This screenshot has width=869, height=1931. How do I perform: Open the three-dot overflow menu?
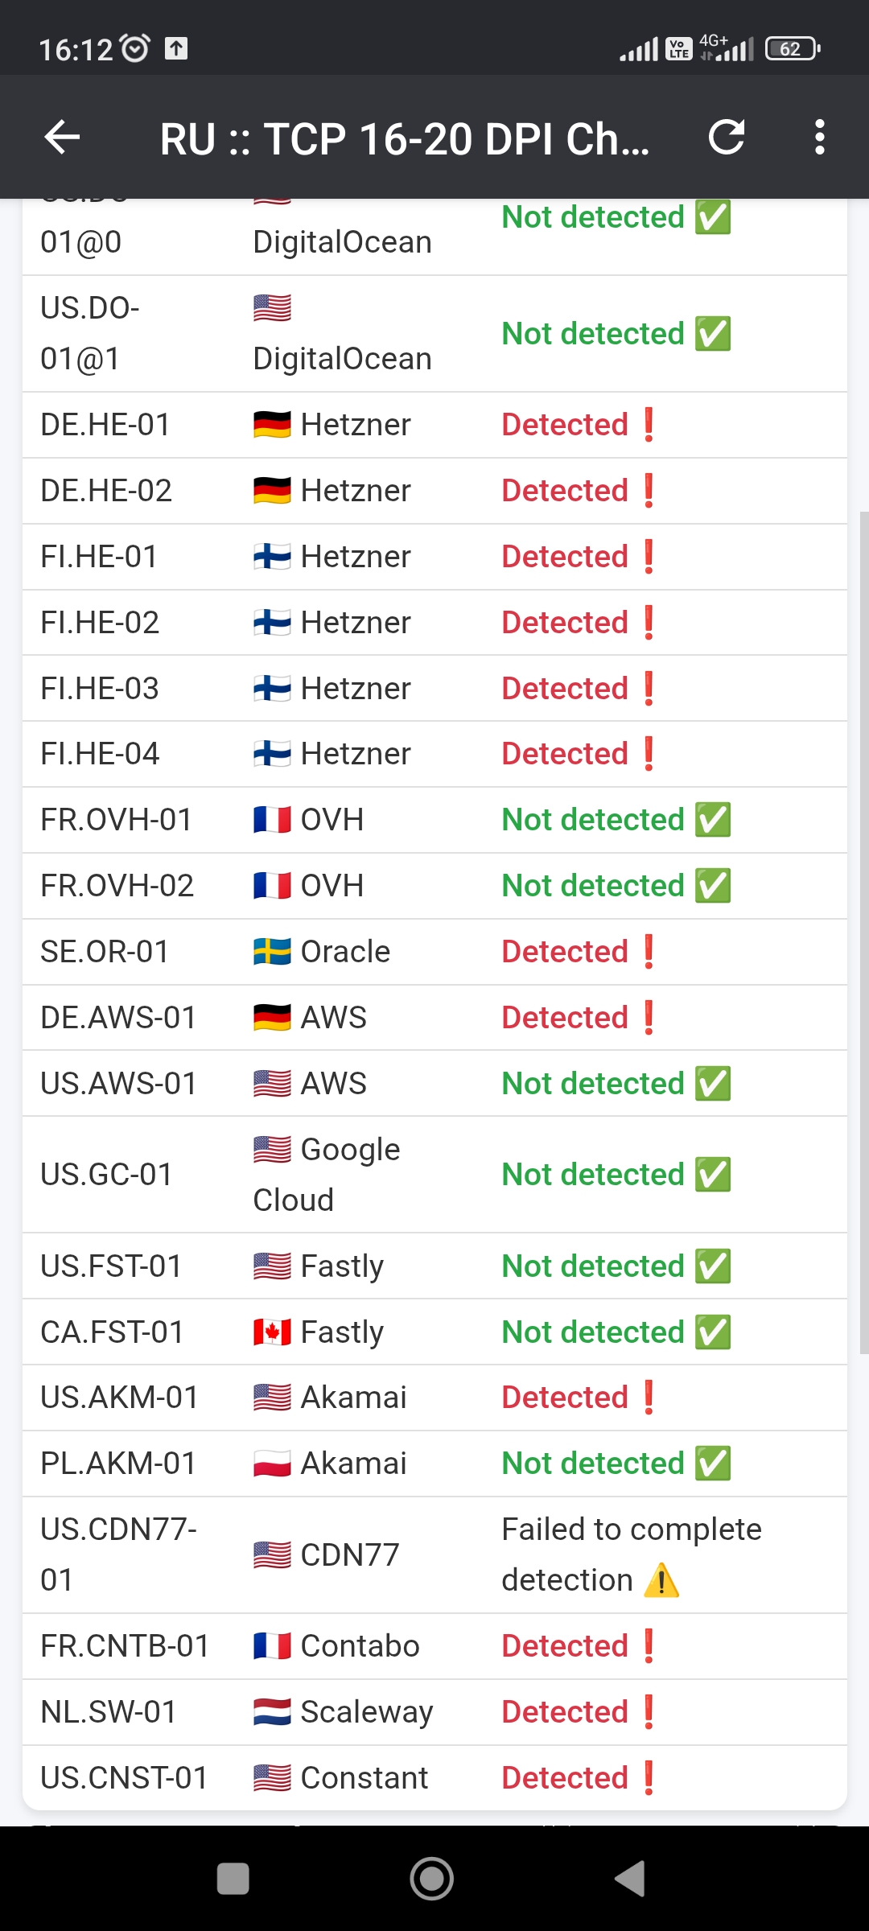click(819, 137)
